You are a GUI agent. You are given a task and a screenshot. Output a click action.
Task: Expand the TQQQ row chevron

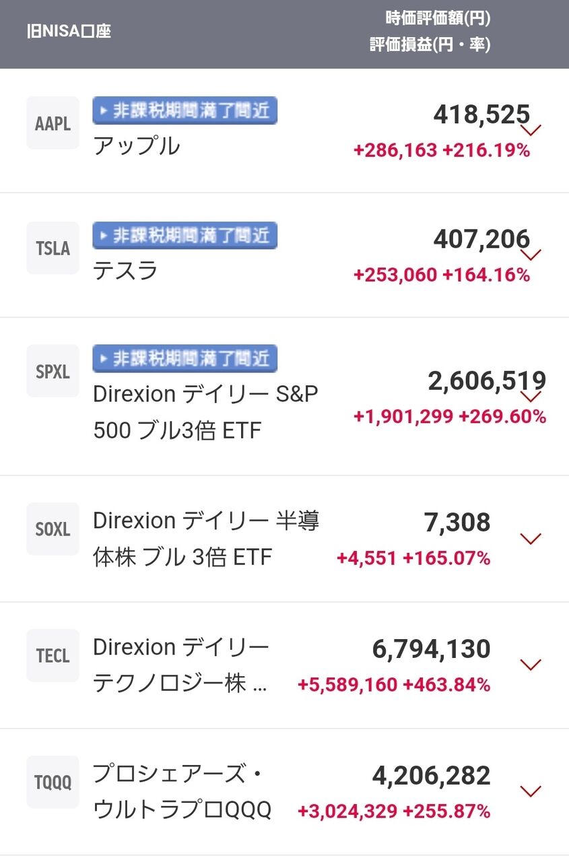(531, 791)
